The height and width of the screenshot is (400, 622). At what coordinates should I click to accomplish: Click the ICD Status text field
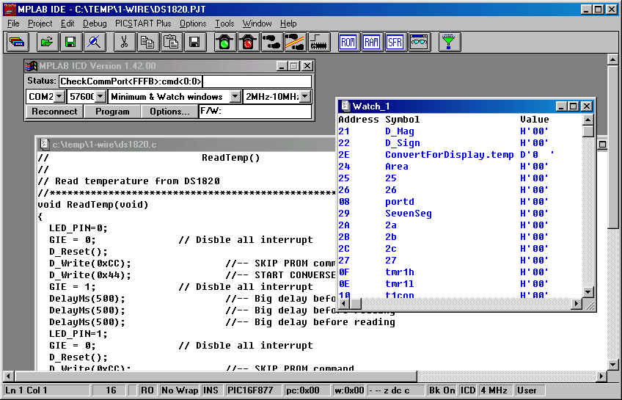(x=186, y=81)
